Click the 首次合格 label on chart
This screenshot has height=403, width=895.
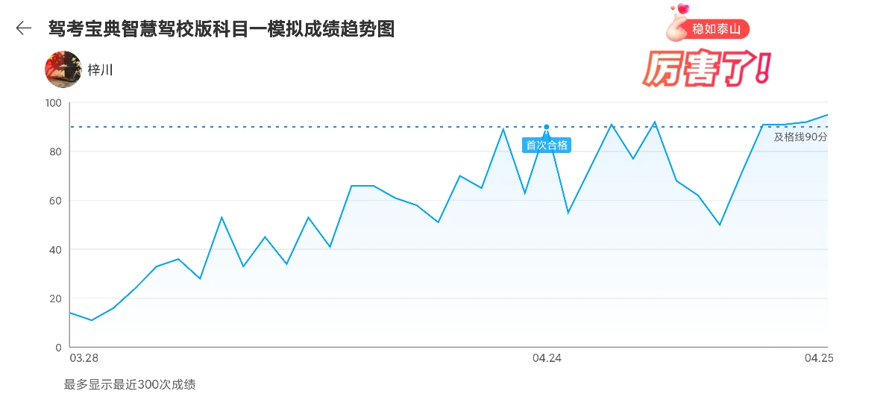[x=546, y=146]
